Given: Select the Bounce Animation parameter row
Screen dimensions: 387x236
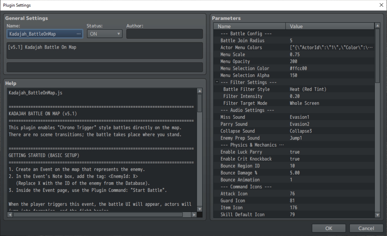Looking at the screenshot, I should tap(294, 180).
